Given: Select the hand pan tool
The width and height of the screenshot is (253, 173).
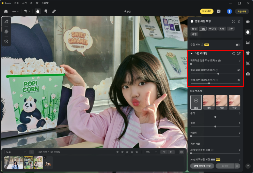Looking at the screenshot, I should 37,11.
